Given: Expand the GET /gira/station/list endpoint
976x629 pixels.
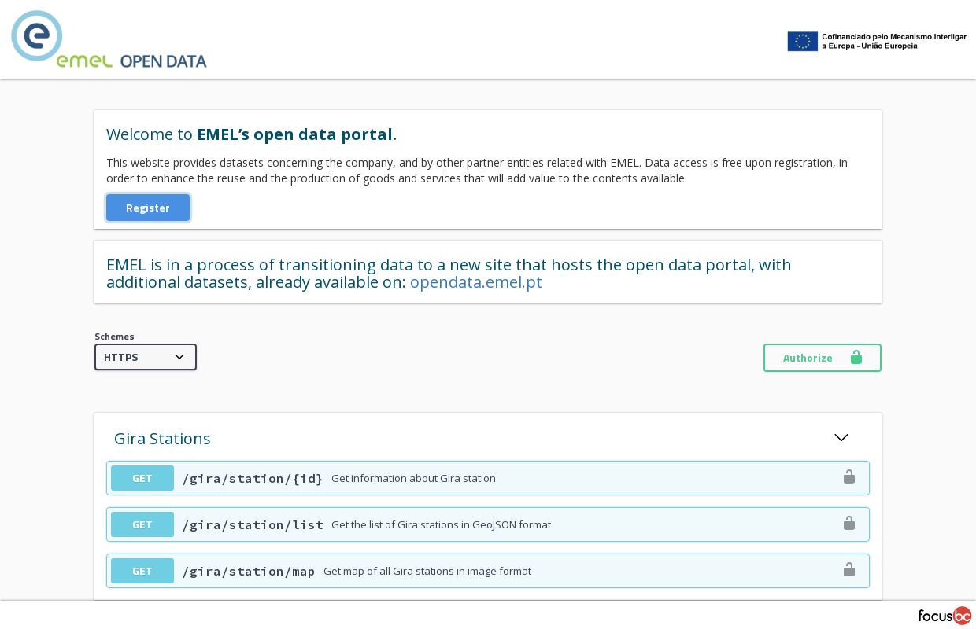Looking at the screenshot, I should click(x=488, y=524).
